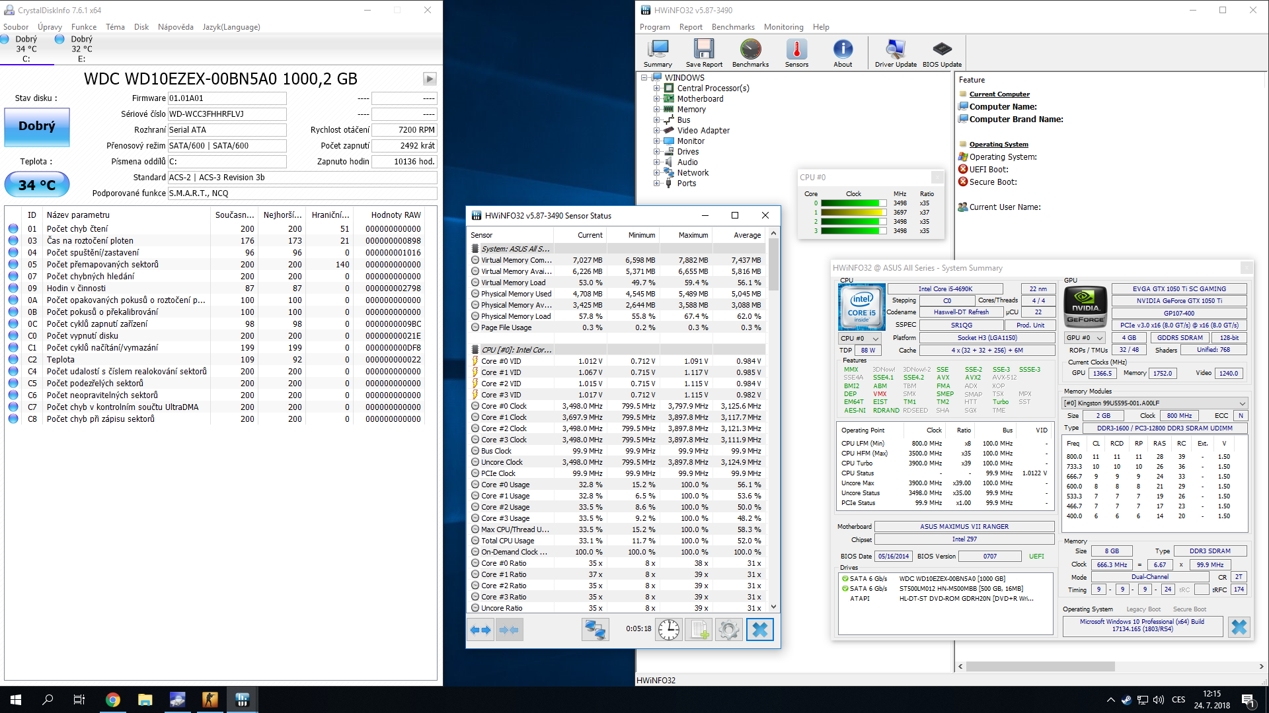Expand the Central Processor(s) tree node
Screen dimensions: 1269x713
click(657, 88)
